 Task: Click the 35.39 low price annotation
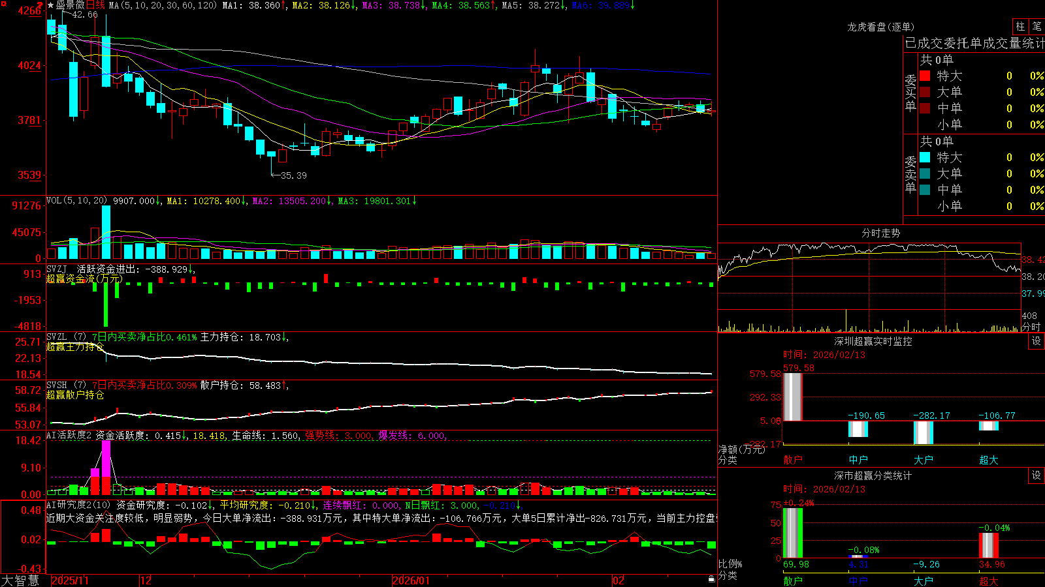click(293, 175)
